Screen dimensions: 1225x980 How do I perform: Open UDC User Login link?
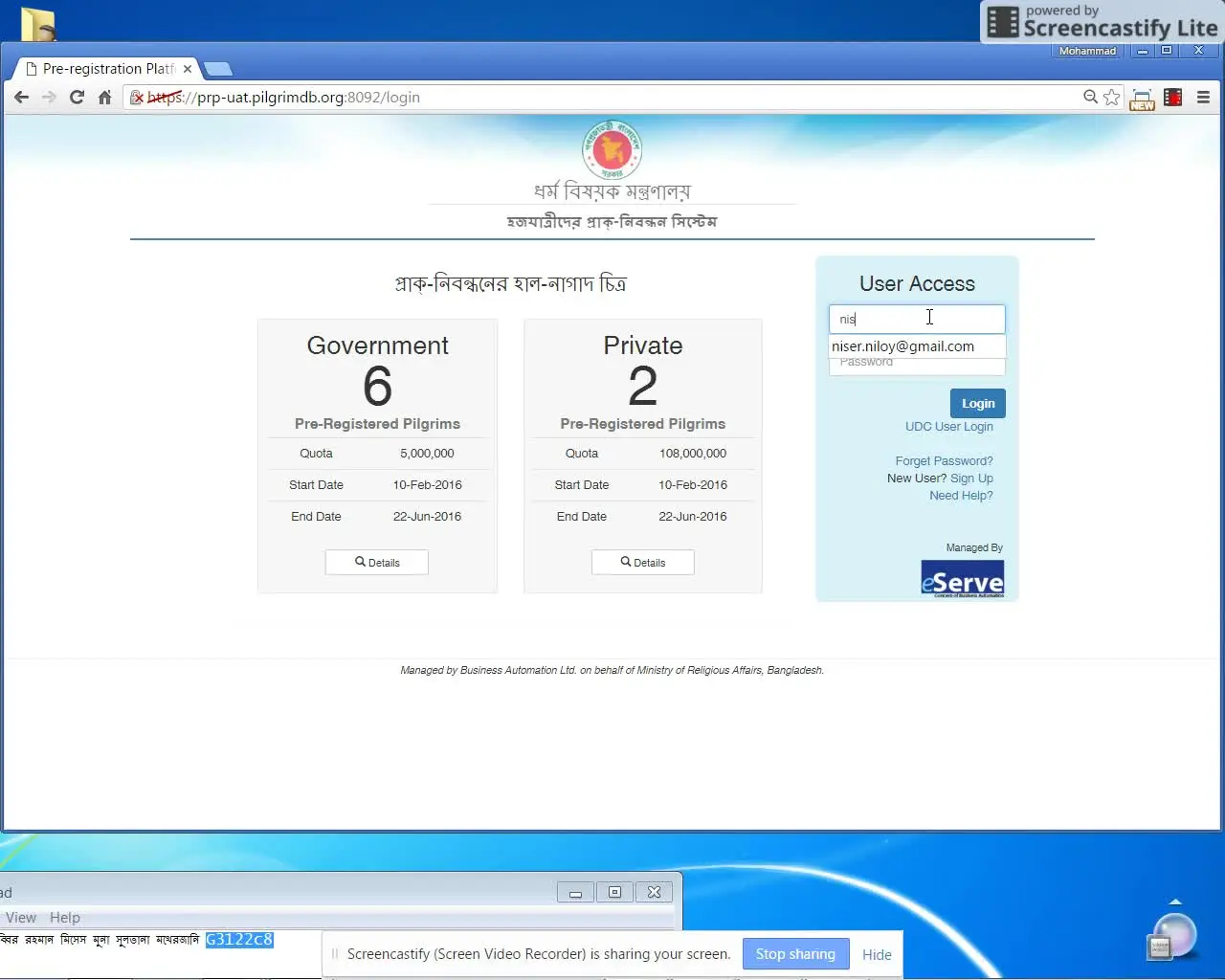[x=949, y=427]
